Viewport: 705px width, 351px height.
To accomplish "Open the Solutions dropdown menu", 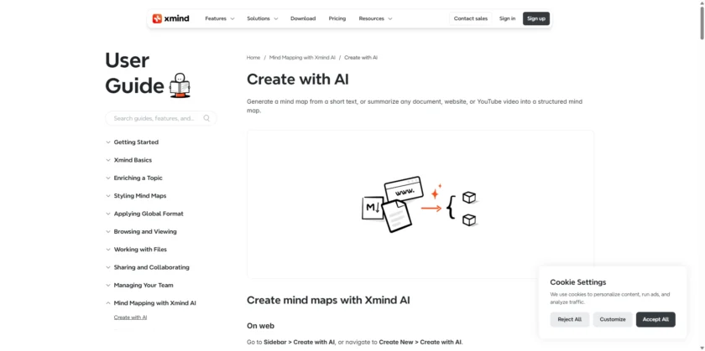I will (262, 18).
